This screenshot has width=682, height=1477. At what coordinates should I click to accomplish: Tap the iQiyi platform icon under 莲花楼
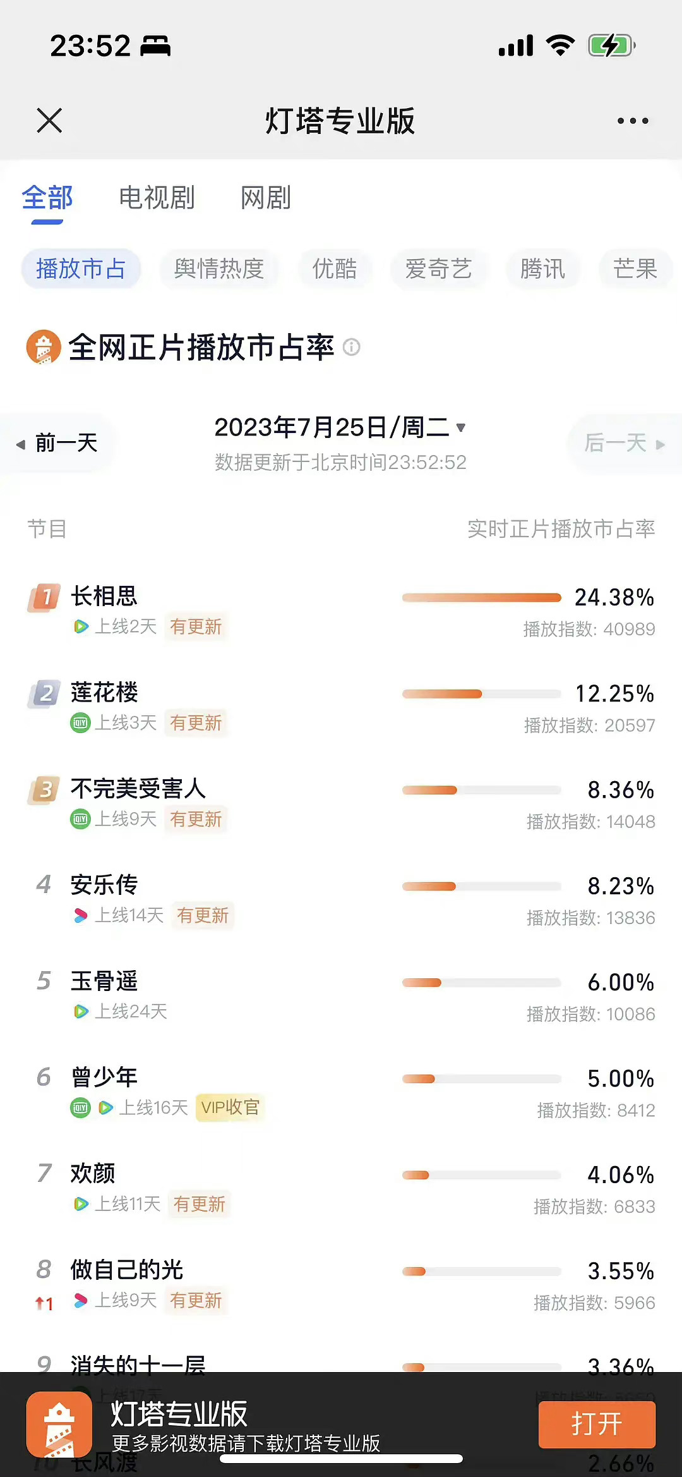[x=80, y=722]
